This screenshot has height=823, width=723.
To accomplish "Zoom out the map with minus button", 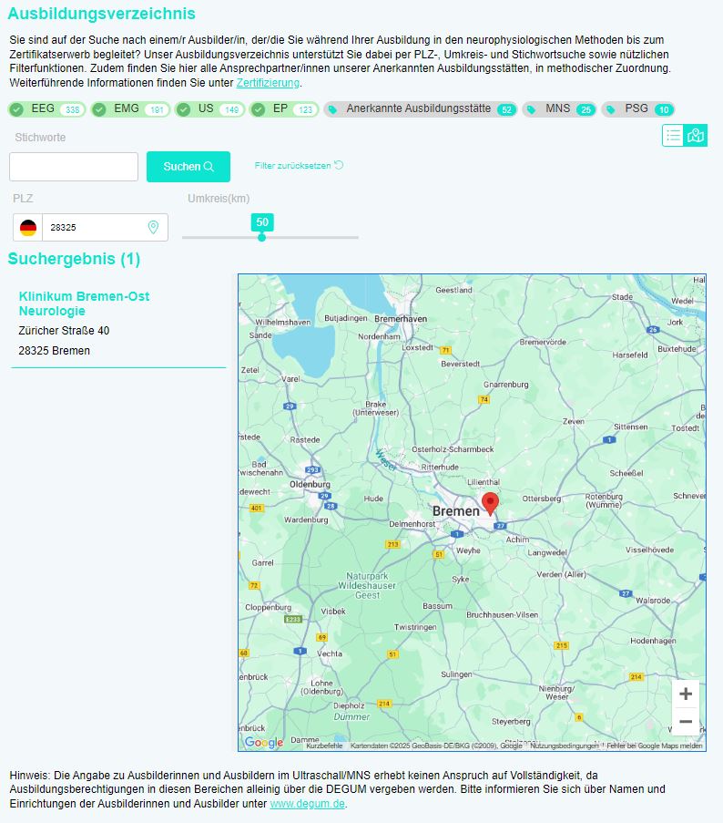I will tap(686, 721).
